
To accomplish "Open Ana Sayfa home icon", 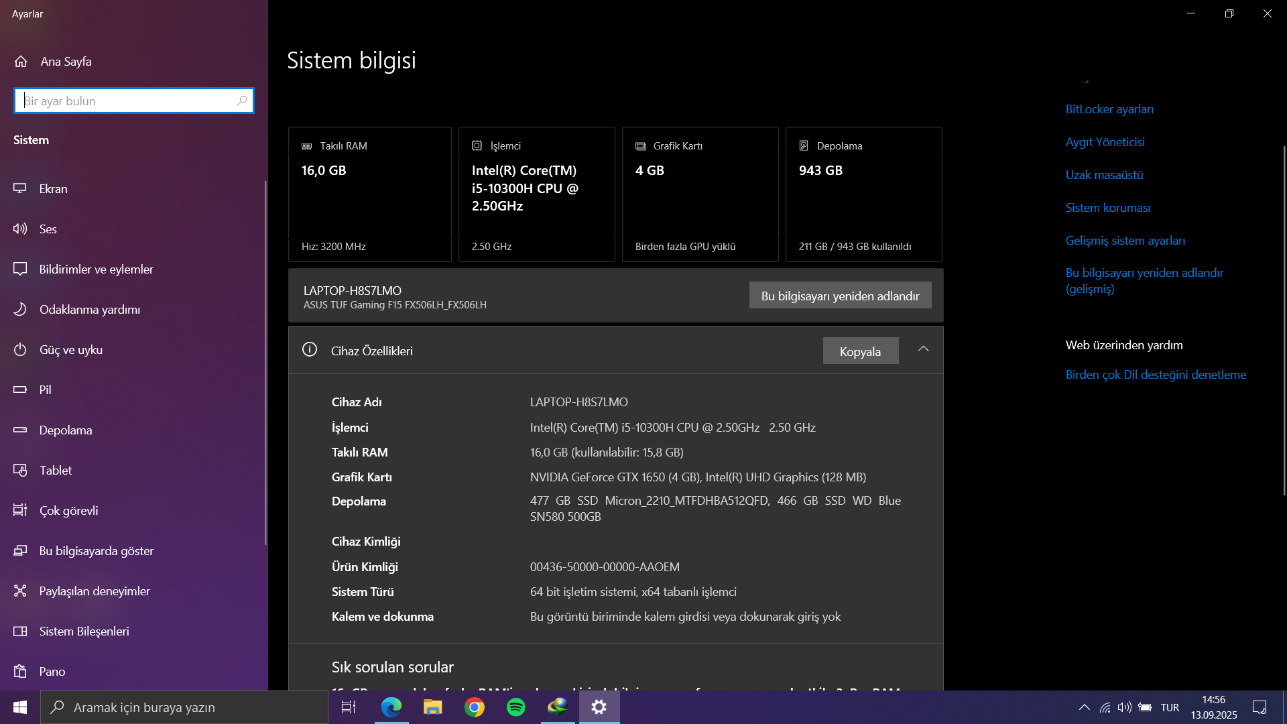I will coord(21,62).
